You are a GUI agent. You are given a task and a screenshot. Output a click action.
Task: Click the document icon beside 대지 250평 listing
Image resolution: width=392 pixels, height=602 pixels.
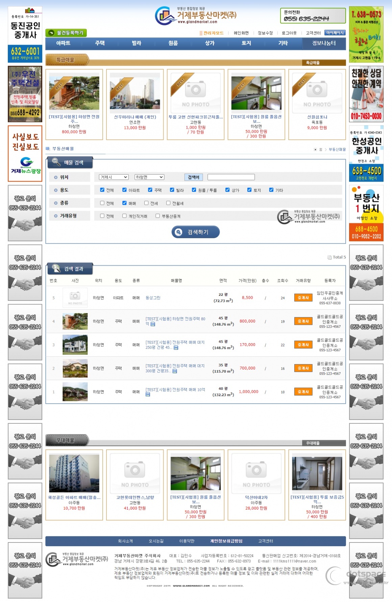(x=176, y=348)
